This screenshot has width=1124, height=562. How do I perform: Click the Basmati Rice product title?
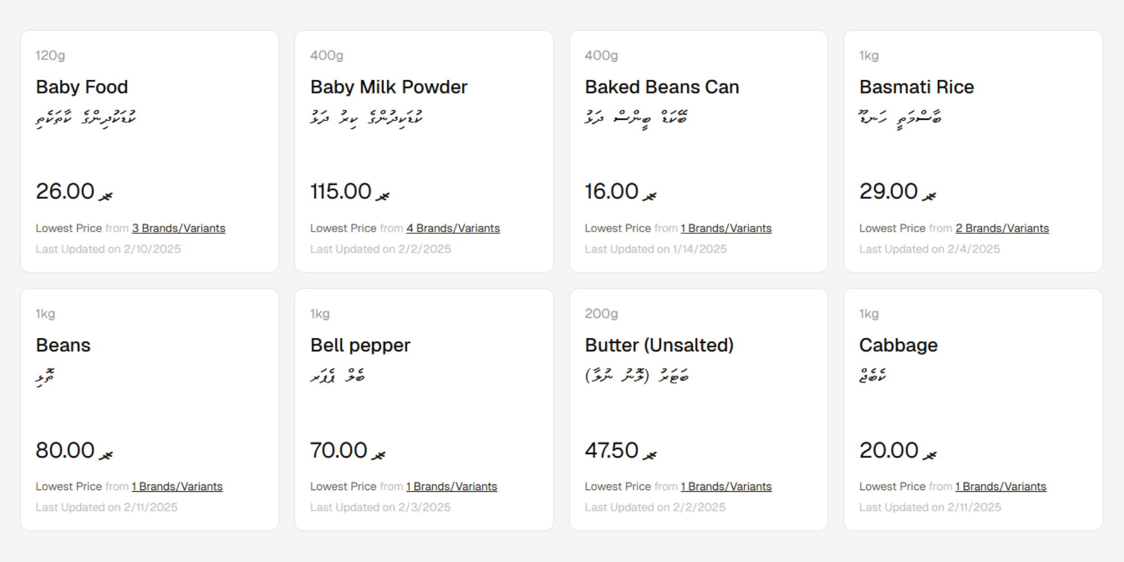click(917, 87)
